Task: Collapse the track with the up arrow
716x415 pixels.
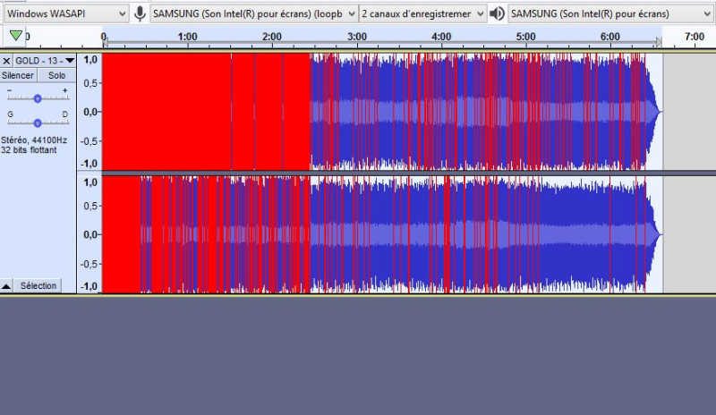Action: 6,286
